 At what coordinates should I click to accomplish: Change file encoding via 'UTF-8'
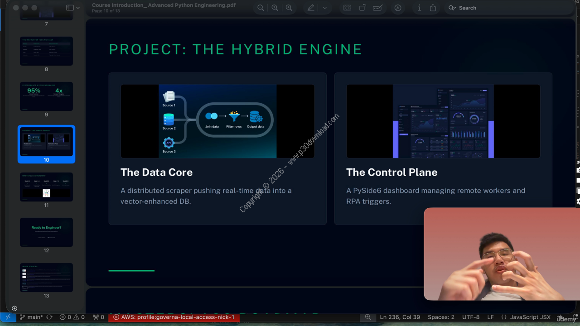[471, 317]
